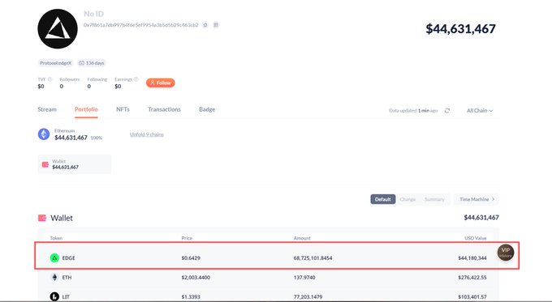Click ETH USD value $276,422.55
The width and height of the screenshot is (552, 302).
472,278
